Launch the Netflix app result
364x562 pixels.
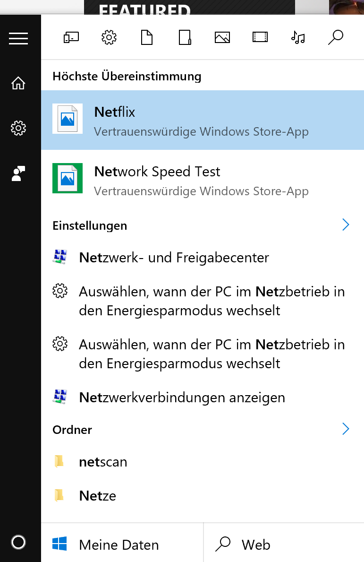pos(203,120)
